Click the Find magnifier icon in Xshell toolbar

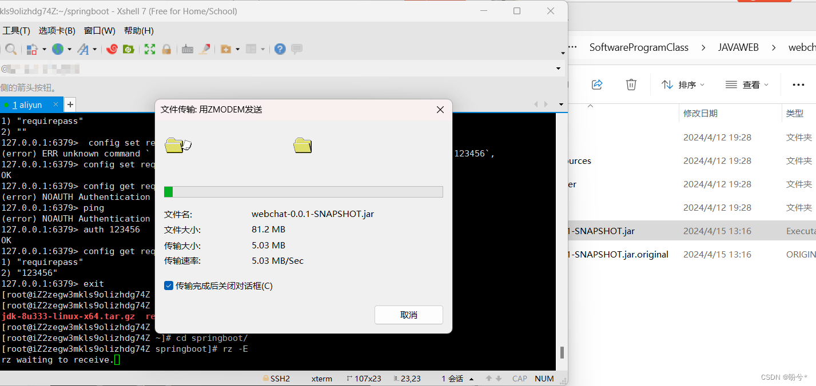tap(10, 49)
